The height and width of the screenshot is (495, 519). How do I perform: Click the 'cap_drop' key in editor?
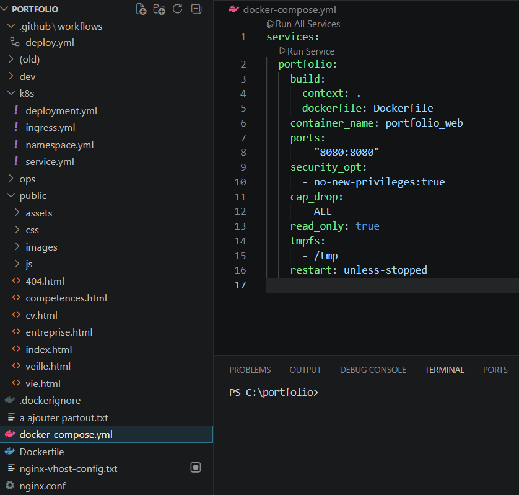314,197
